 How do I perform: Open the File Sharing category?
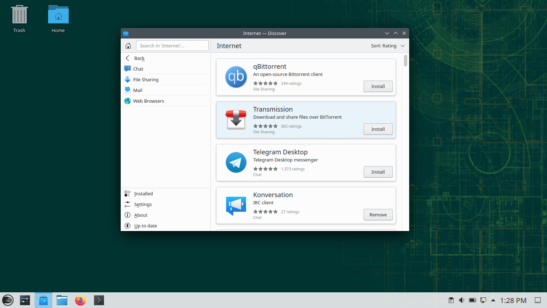[x=166, y=79]
